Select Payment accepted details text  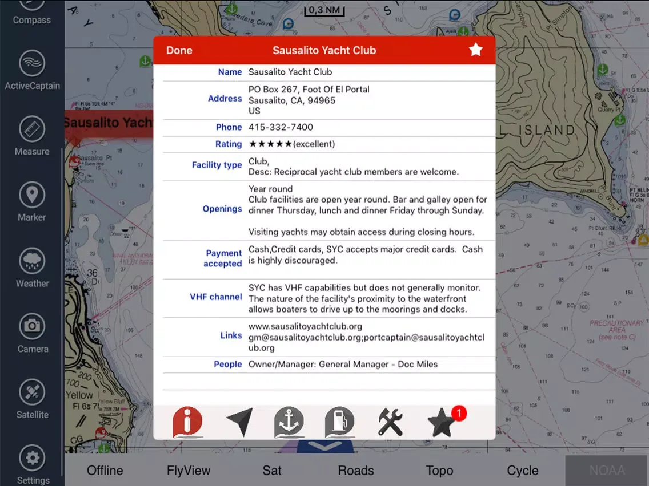coord(366,254)
